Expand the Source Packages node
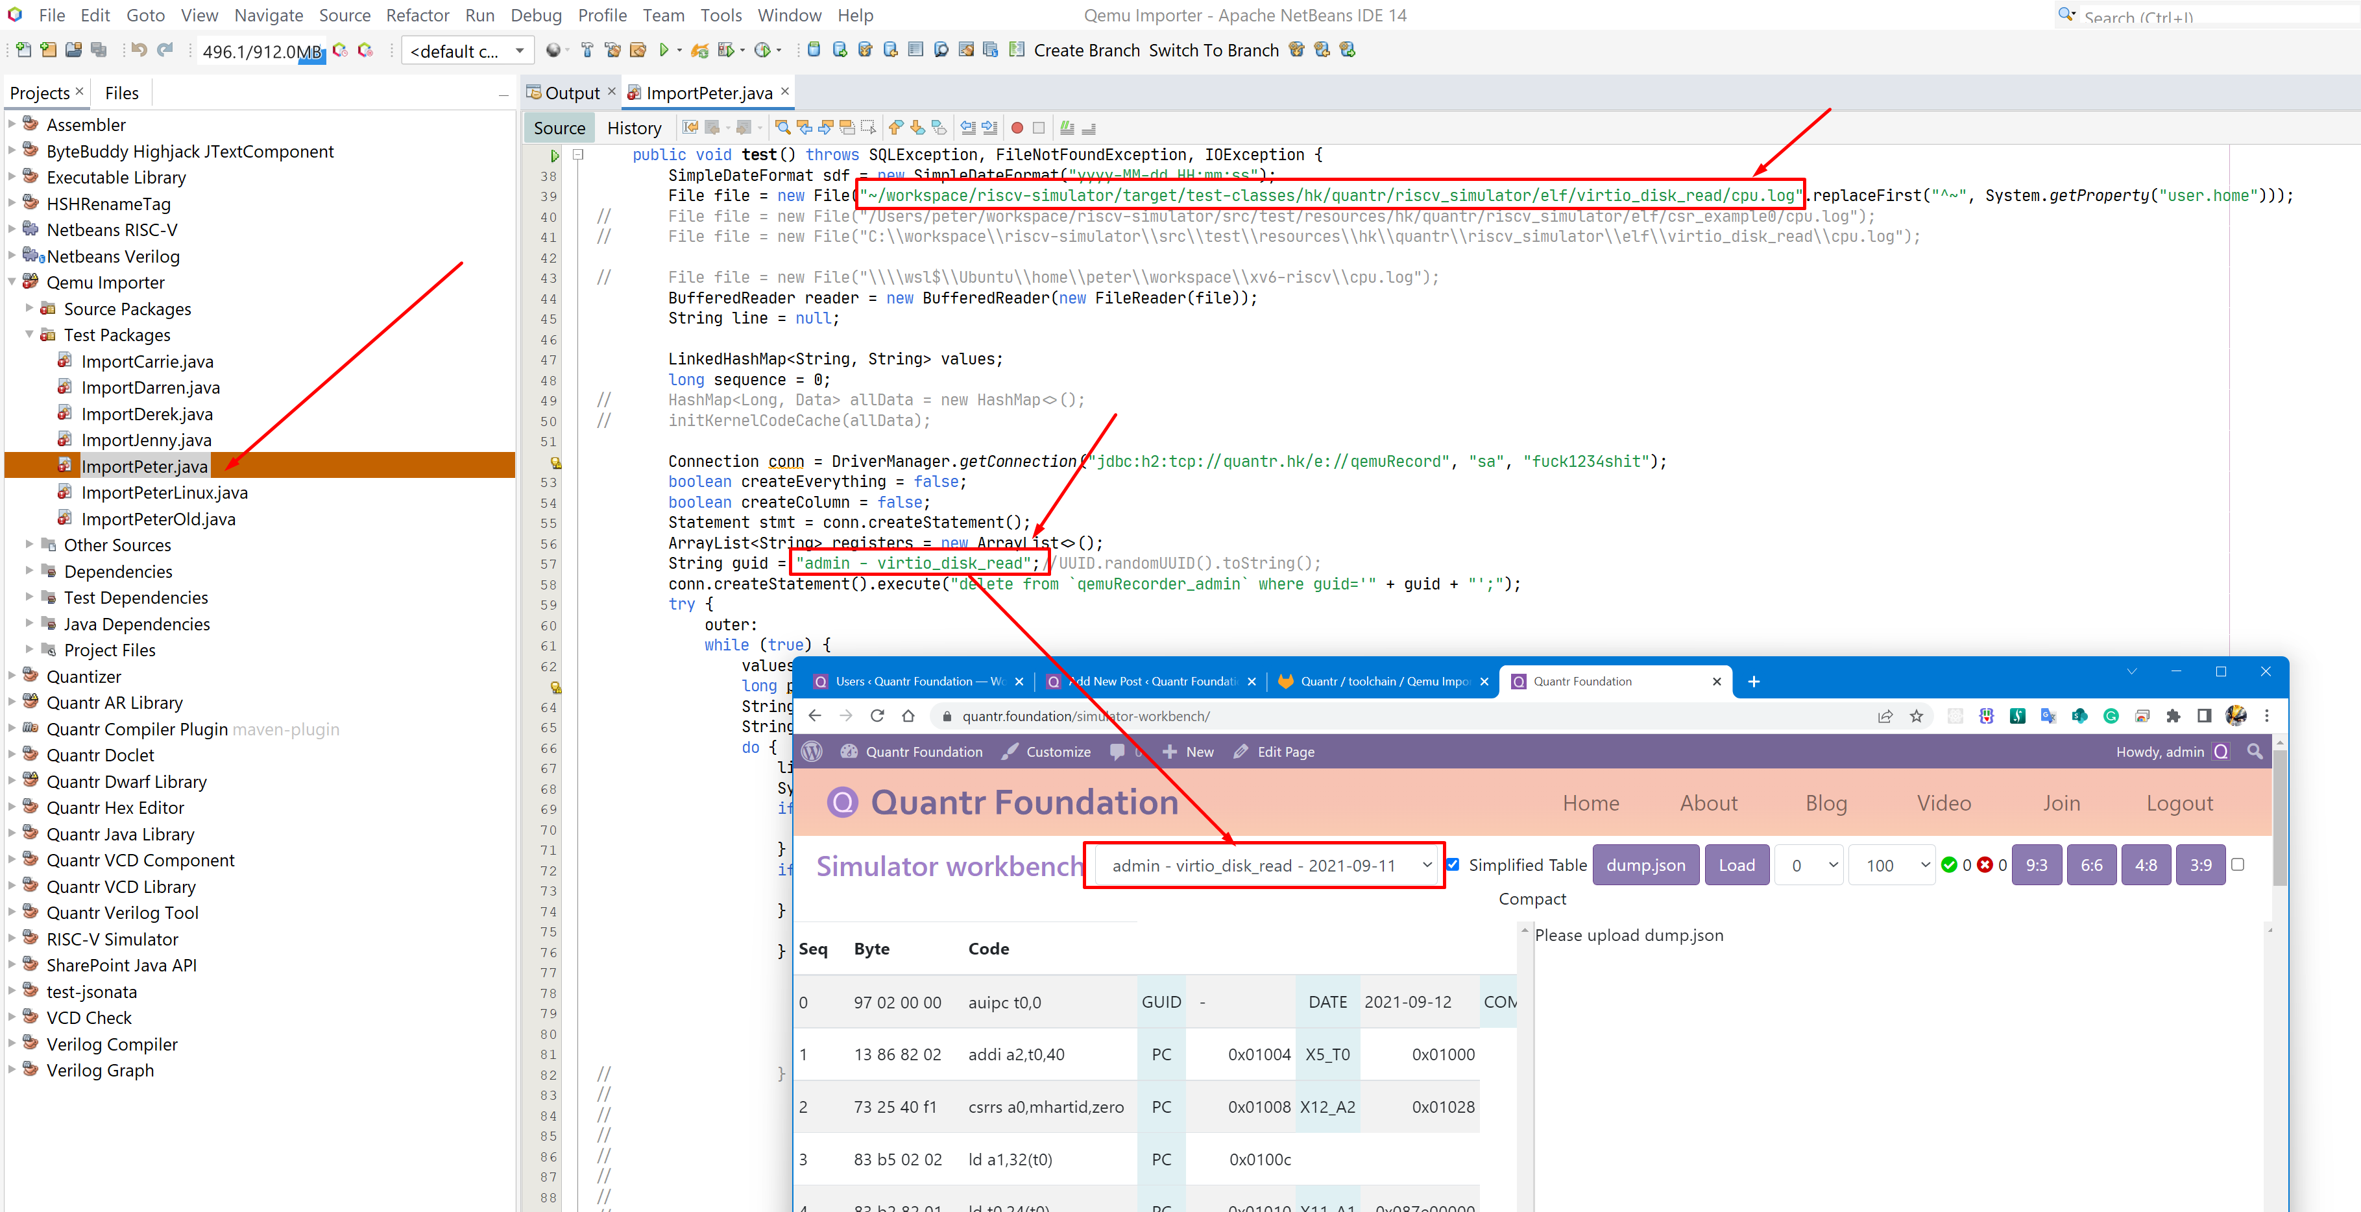 pos(29,308)
